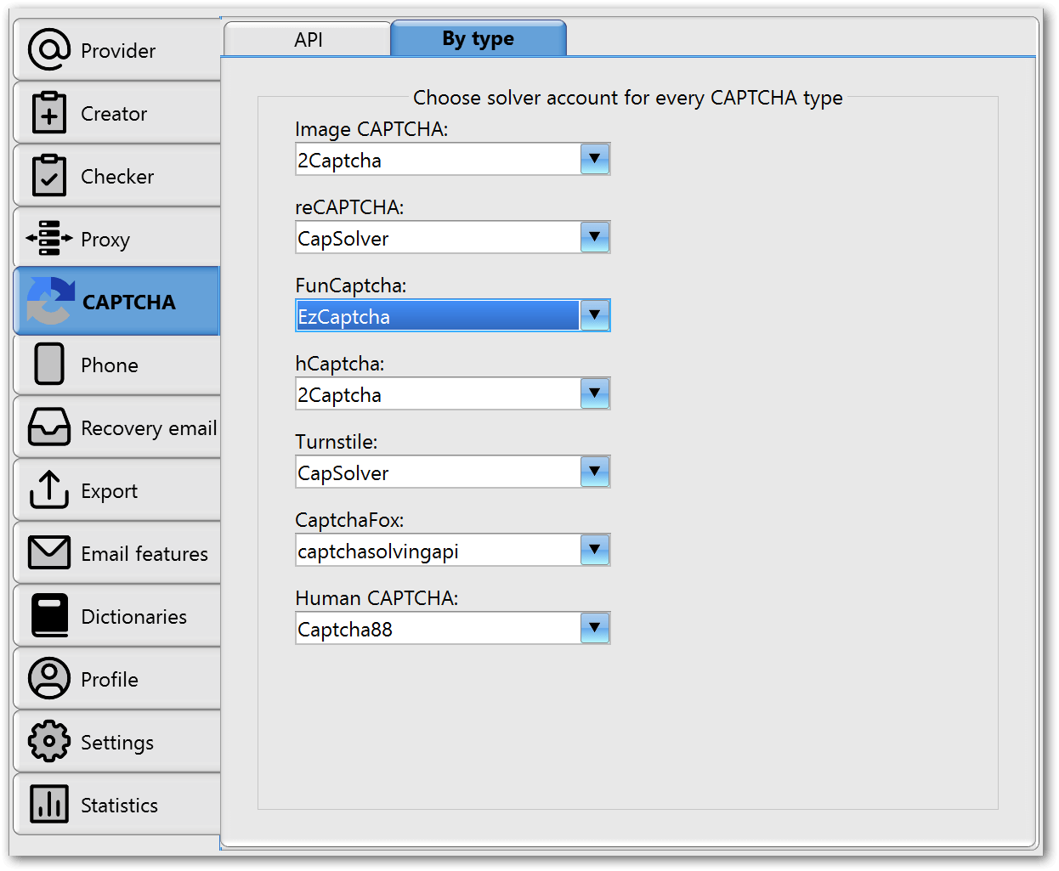
Task: Click the FunCaptcha selection showing EzCaptcha
Action: [x=438, y=315]
